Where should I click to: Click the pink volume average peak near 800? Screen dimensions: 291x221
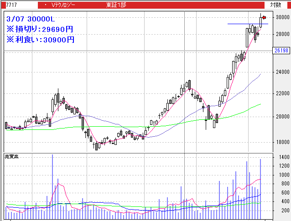point(58,185)
